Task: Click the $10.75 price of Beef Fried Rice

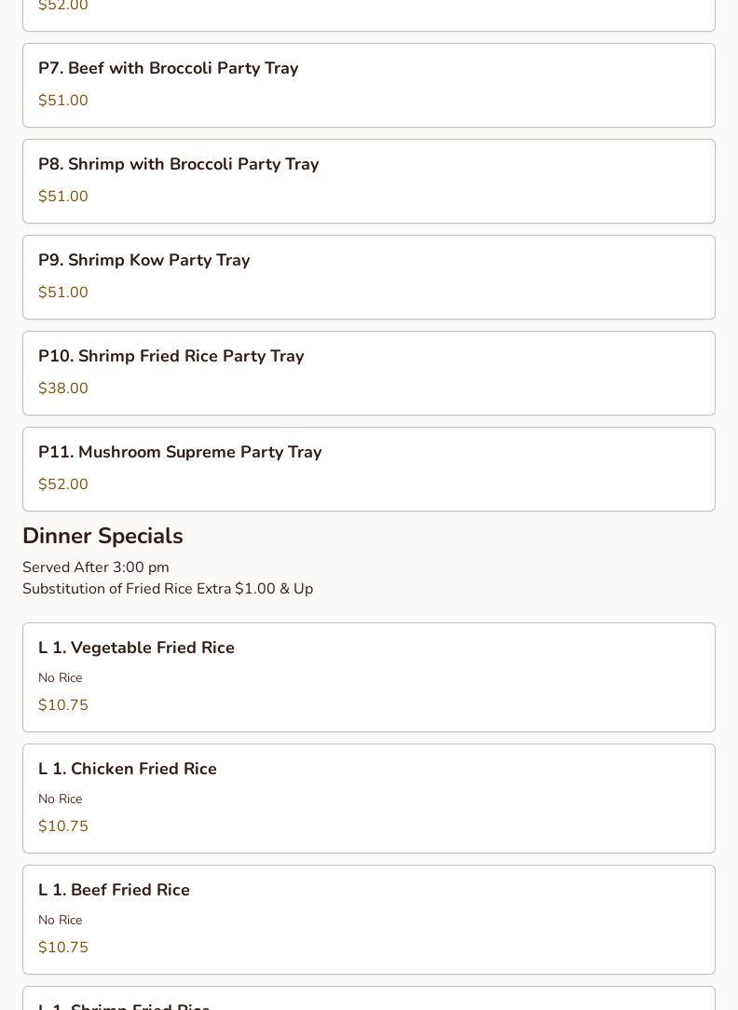Action: 63,948
